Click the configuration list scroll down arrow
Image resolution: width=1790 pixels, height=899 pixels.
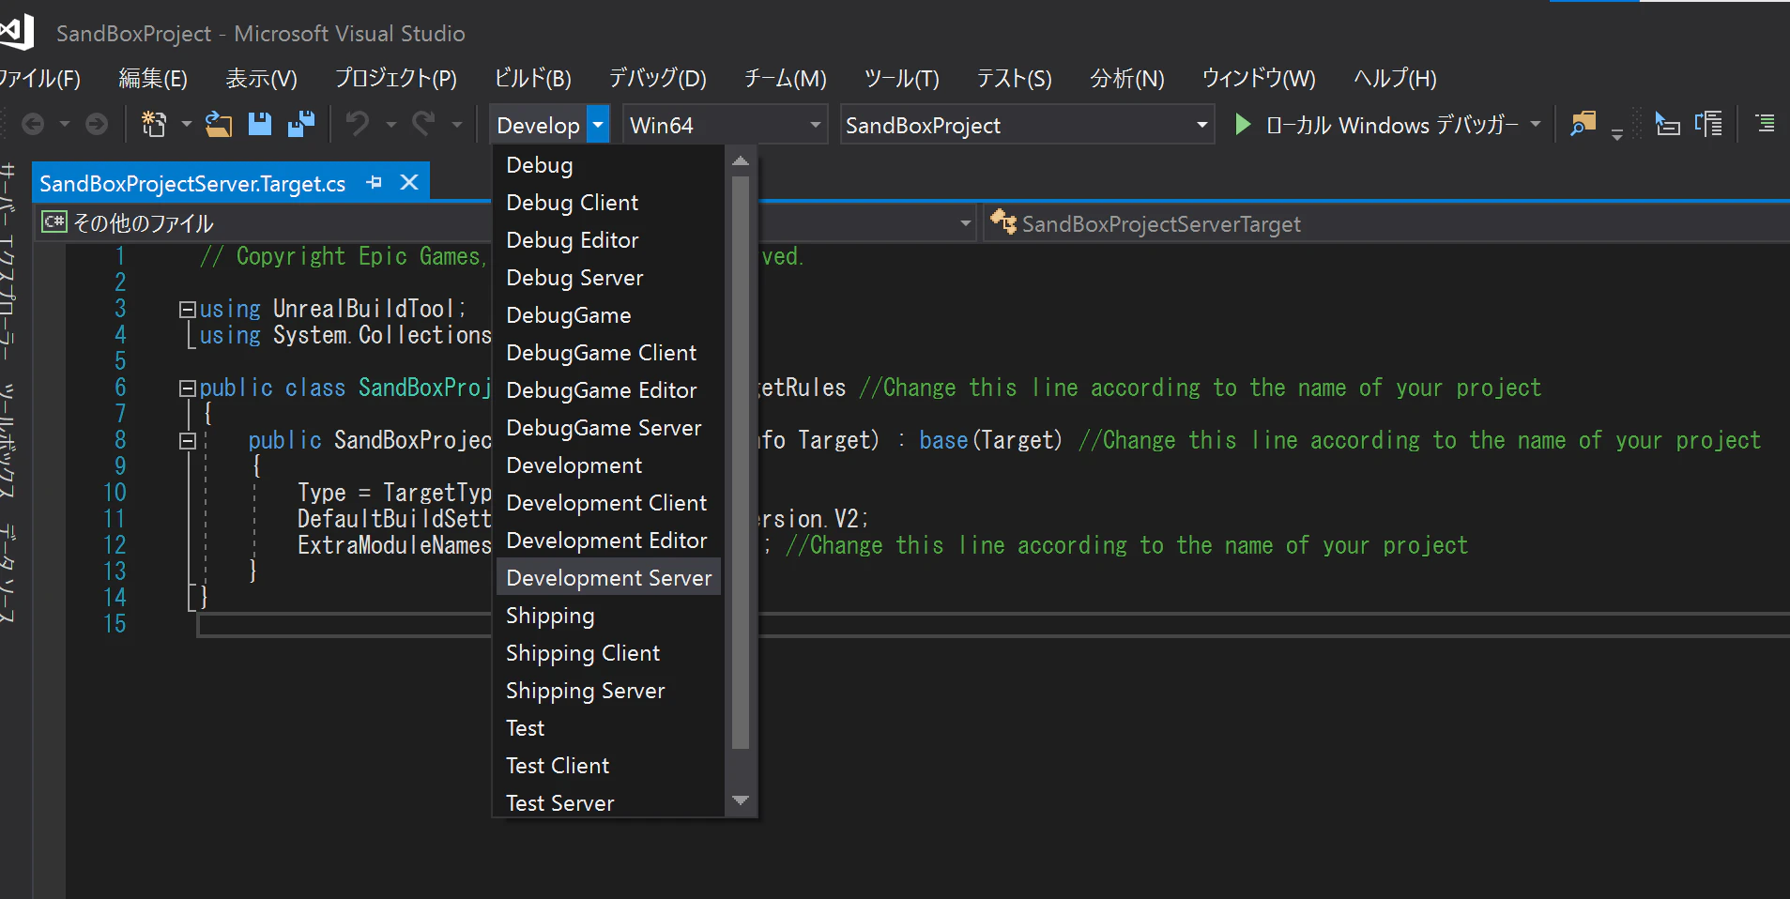(741, 800)
